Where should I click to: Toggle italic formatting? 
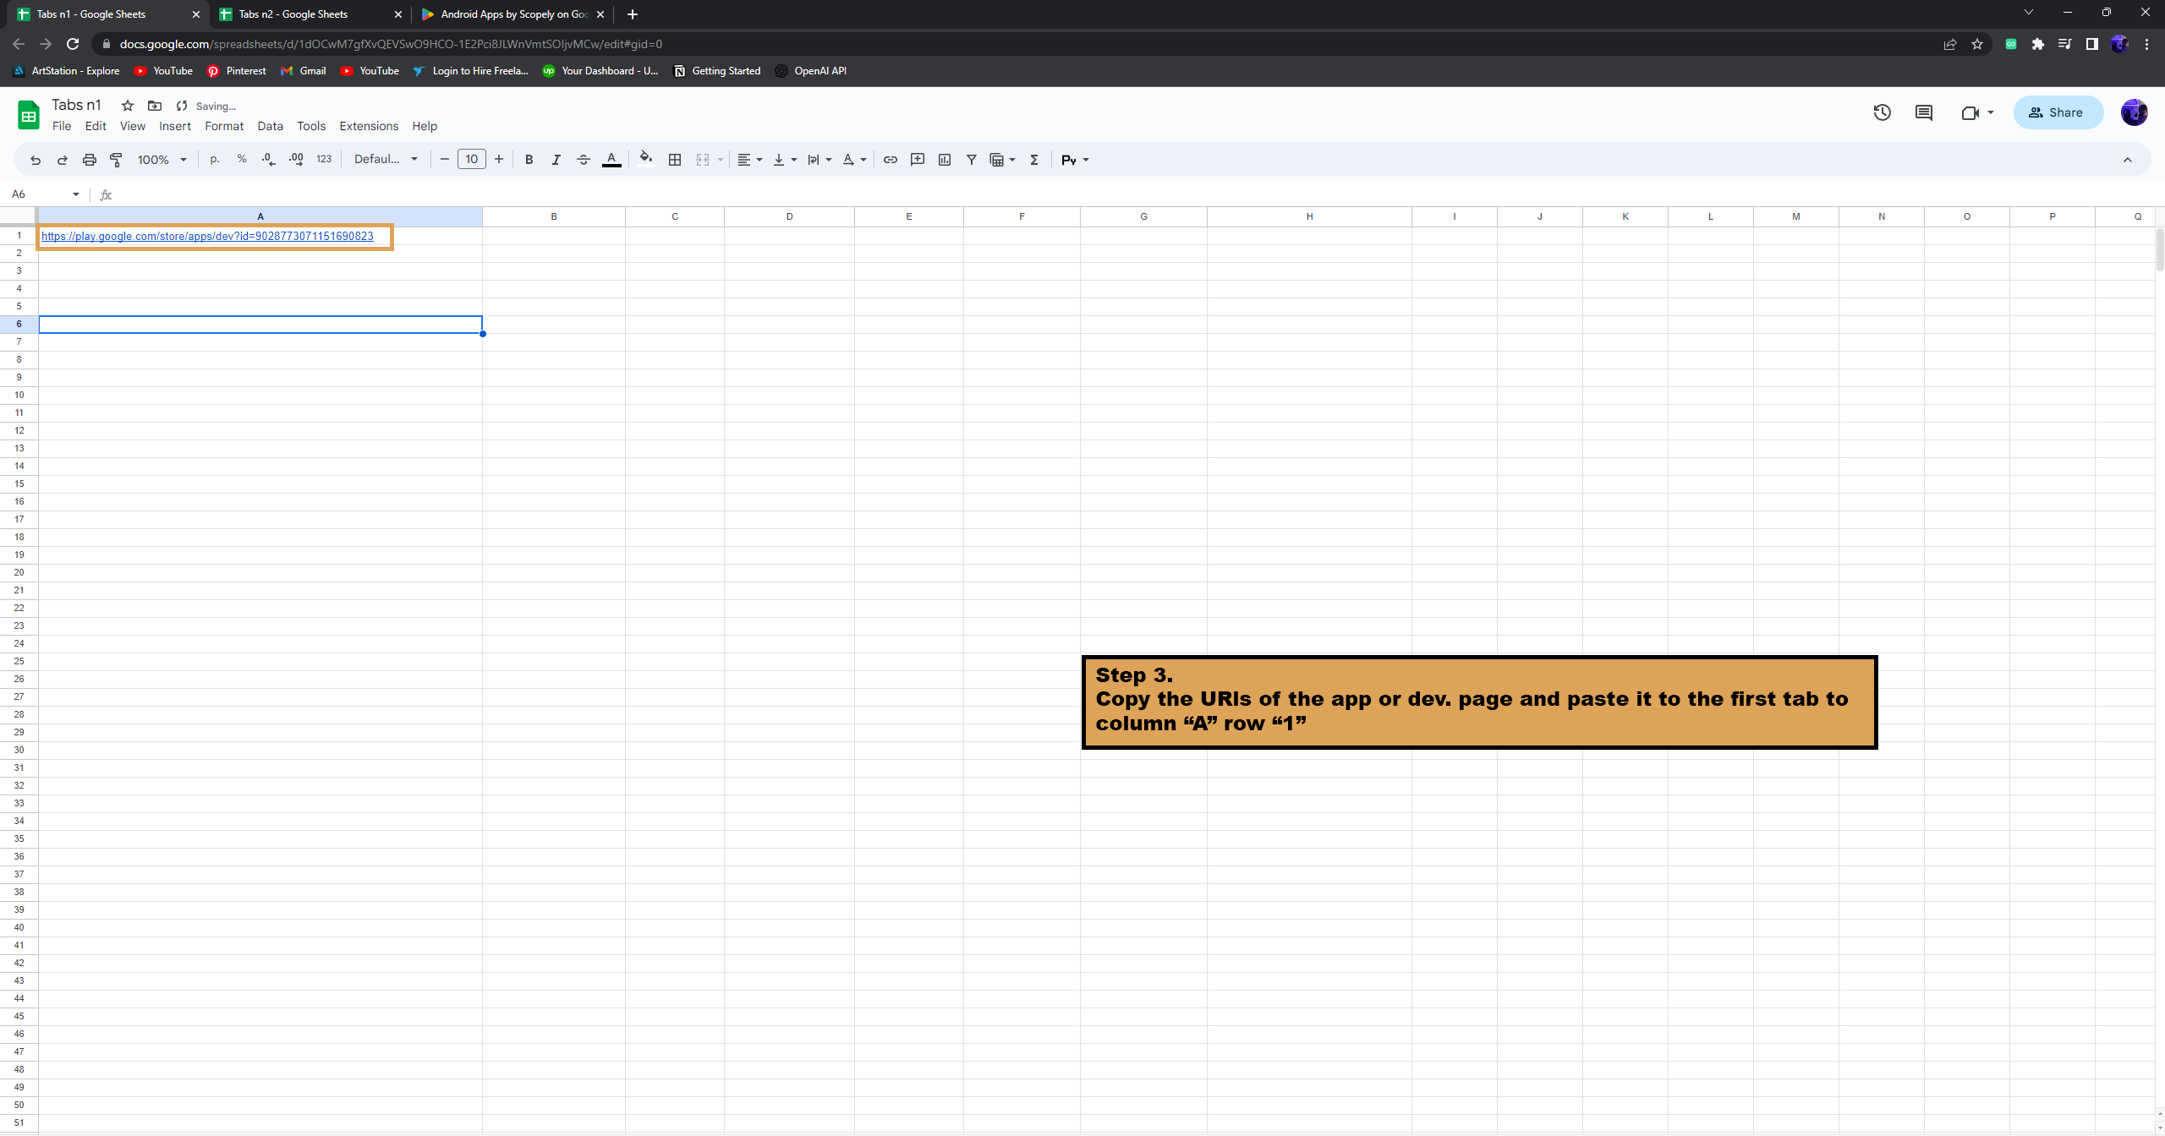(x=556, y=160)
